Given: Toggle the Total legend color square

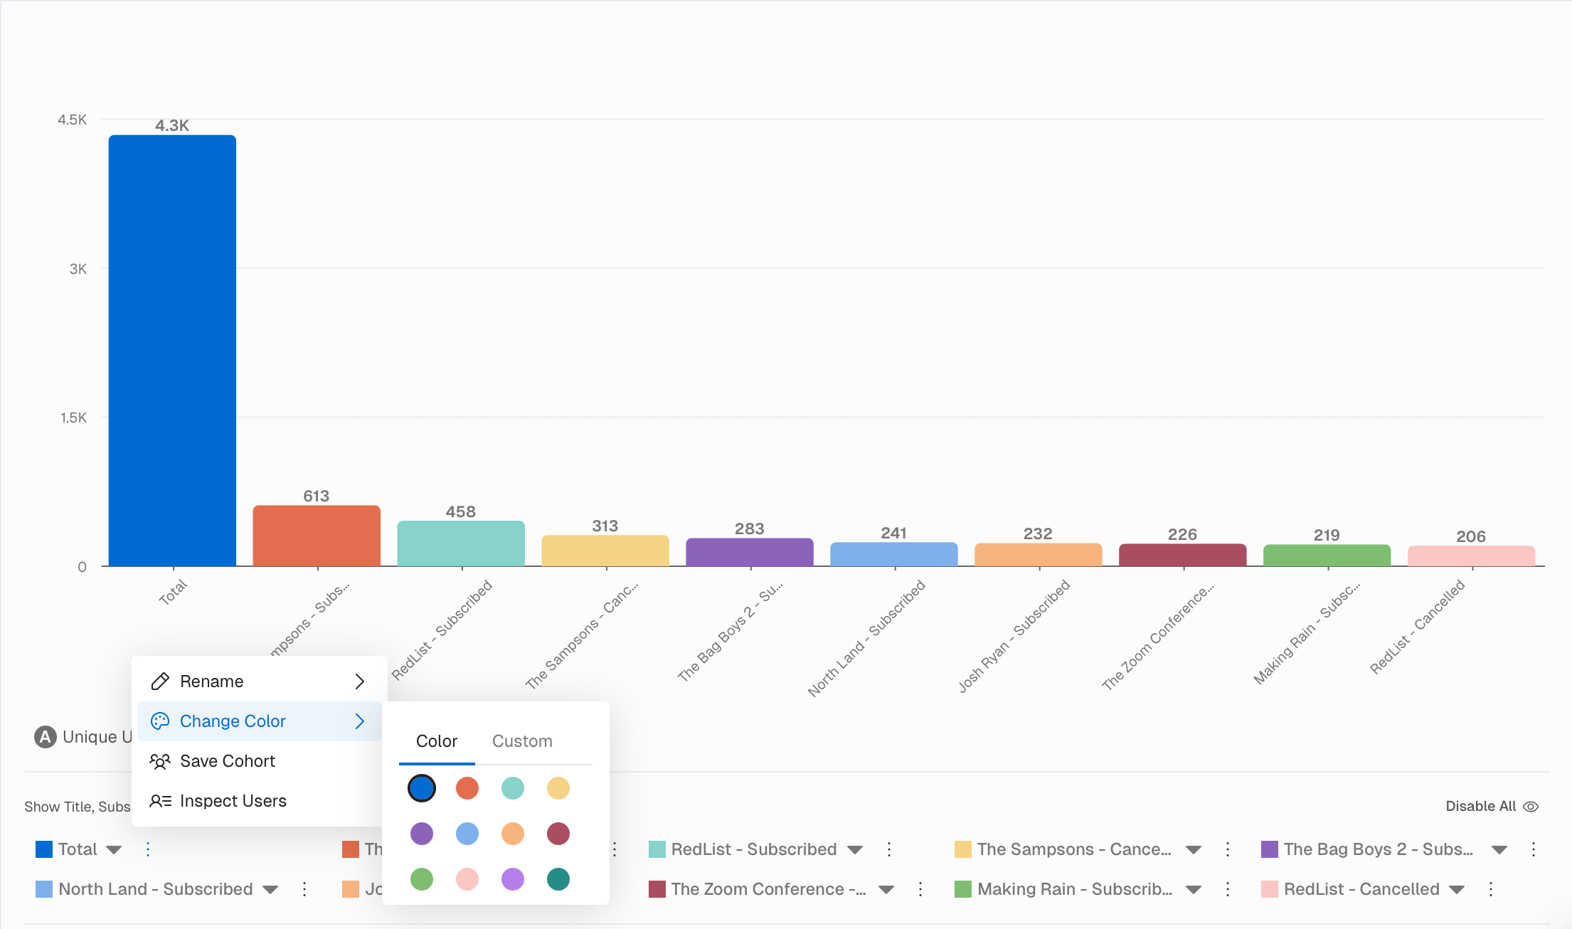Looking at the screenshot, I should (44, 849).
